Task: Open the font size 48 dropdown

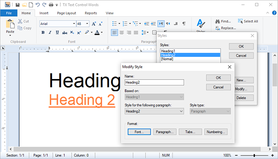Action: tap(87, 24)
